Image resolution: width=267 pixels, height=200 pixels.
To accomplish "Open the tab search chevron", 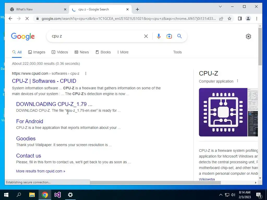I will pos(220,7).
